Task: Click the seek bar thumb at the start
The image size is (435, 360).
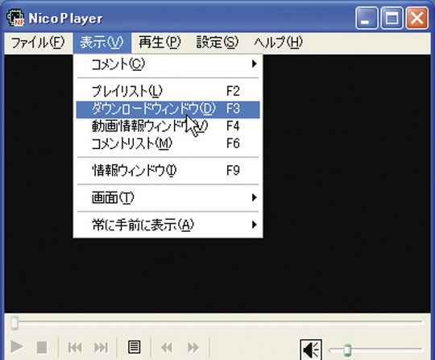Action: [14, 323]
